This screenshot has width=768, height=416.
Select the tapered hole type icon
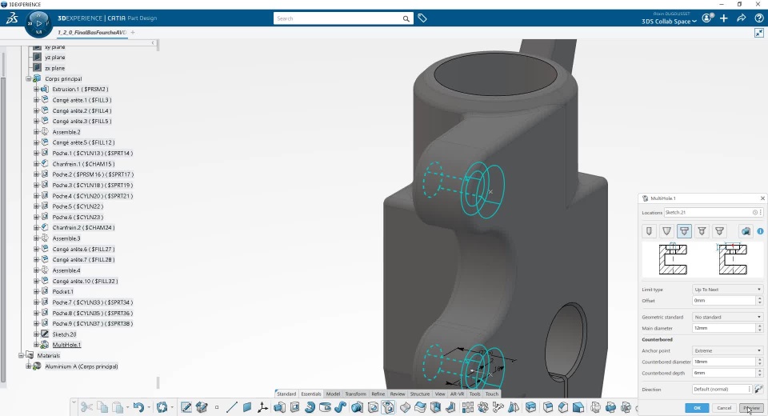pos(666,230)
